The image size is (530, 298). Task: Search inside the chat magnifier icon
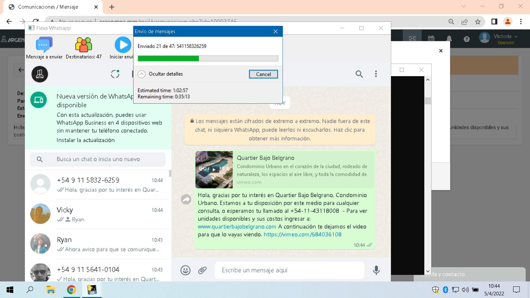pos(359,74)
